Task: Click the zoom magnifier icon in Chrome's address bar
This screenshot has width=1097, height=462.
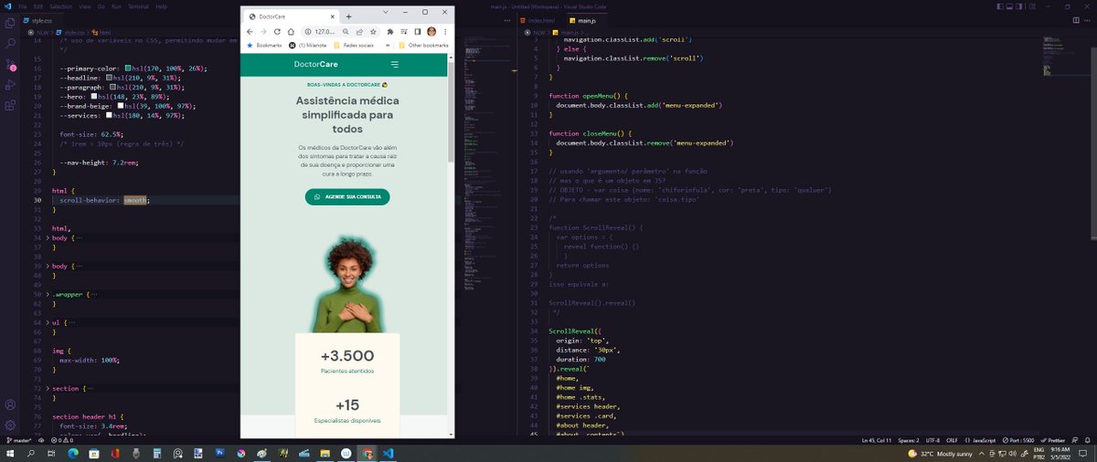Action: point(346,31)
